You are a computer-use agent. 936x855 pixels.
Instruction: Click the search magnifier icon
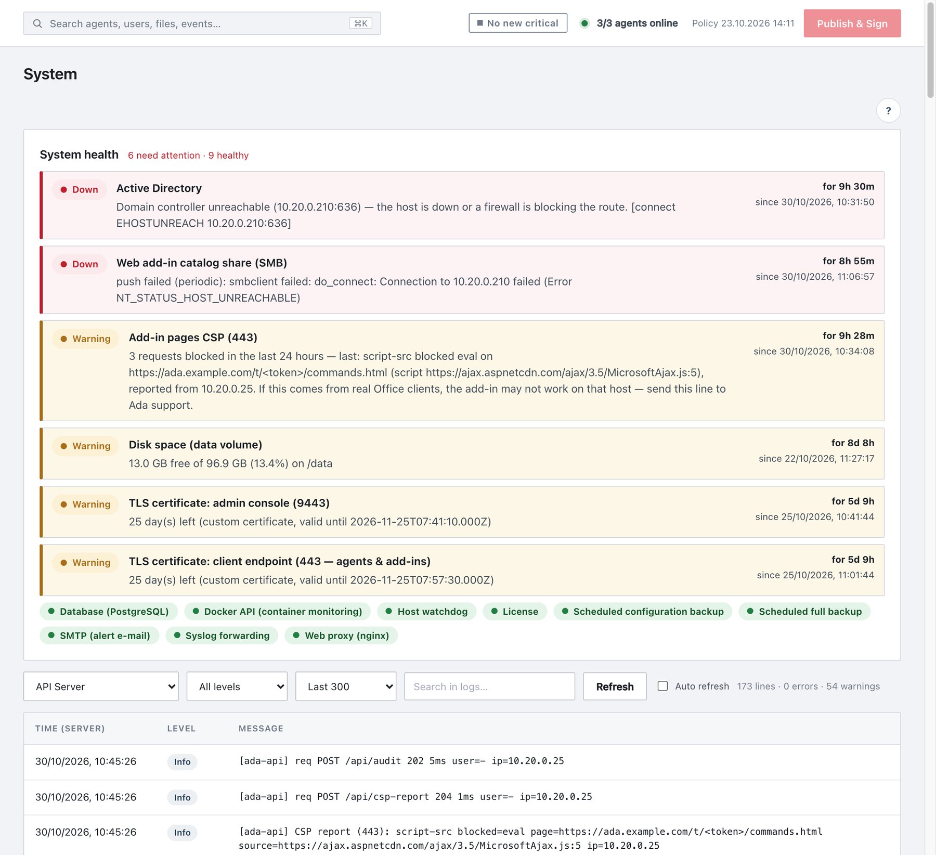pyautogui.click(x=37, y=23)
